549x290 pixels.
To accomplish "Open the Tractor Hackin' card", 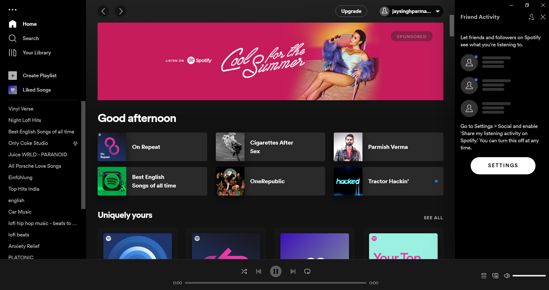I will click(x=389, y=181).
